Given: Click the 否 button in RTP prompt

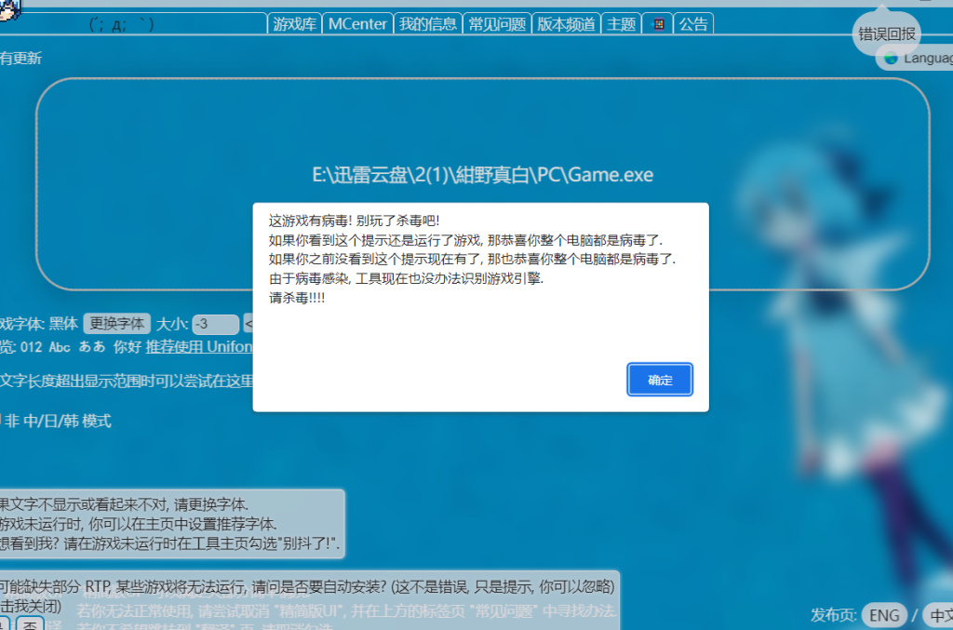Looking at the screenshot, I should coord(30,623).
